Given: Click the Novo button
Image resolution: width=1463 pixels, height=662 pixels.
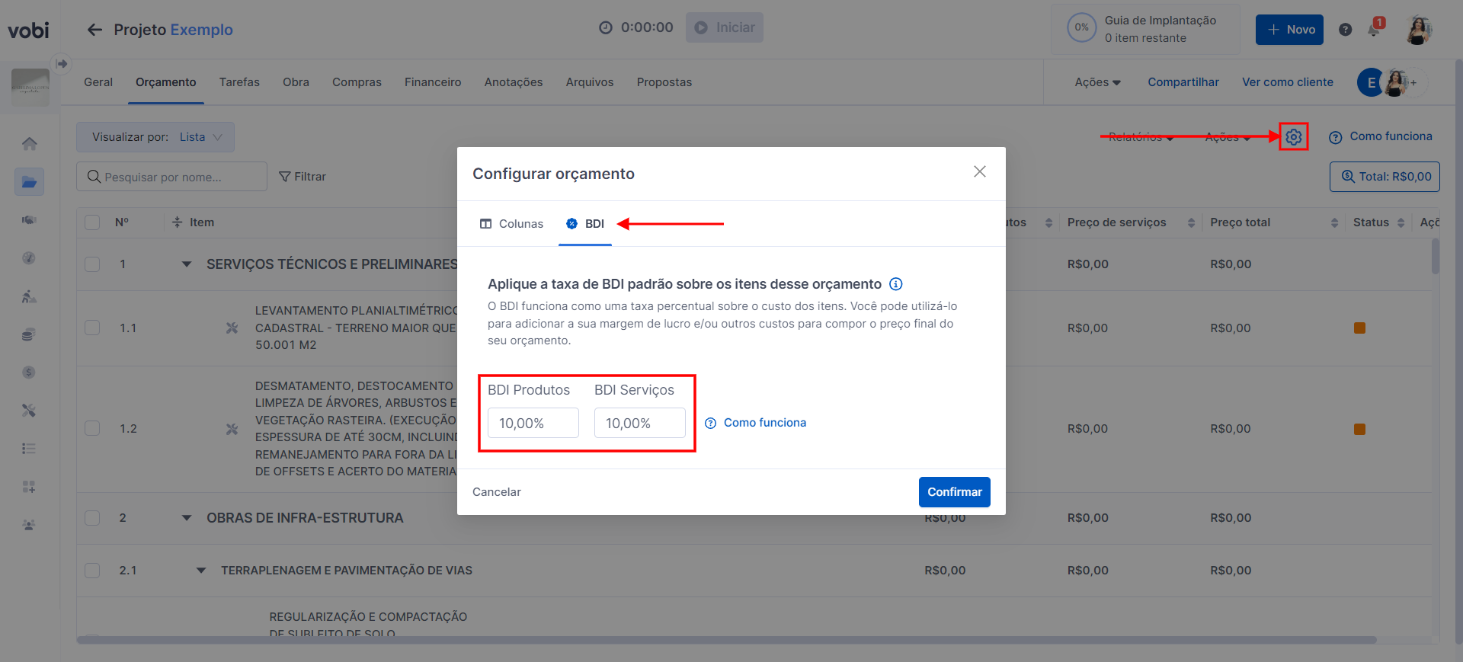Looking at the screenshot, I should tap(1289, 30).
